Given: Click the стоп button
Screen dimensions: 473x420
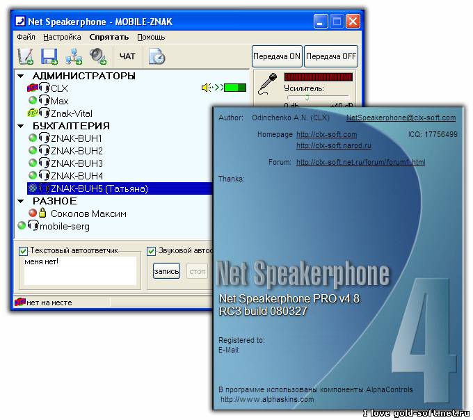Looking at the screenshot, I should click(198, 271).
